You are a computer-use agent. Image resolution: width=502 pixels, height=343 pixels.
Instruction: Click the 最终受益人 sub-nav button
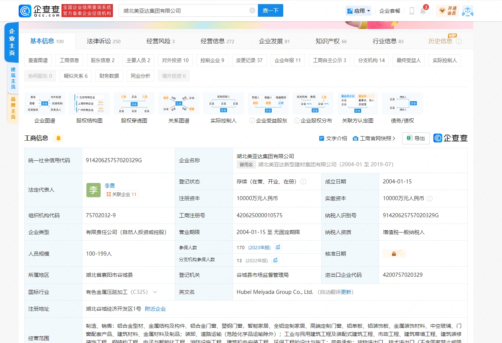(x=408, y=60)
